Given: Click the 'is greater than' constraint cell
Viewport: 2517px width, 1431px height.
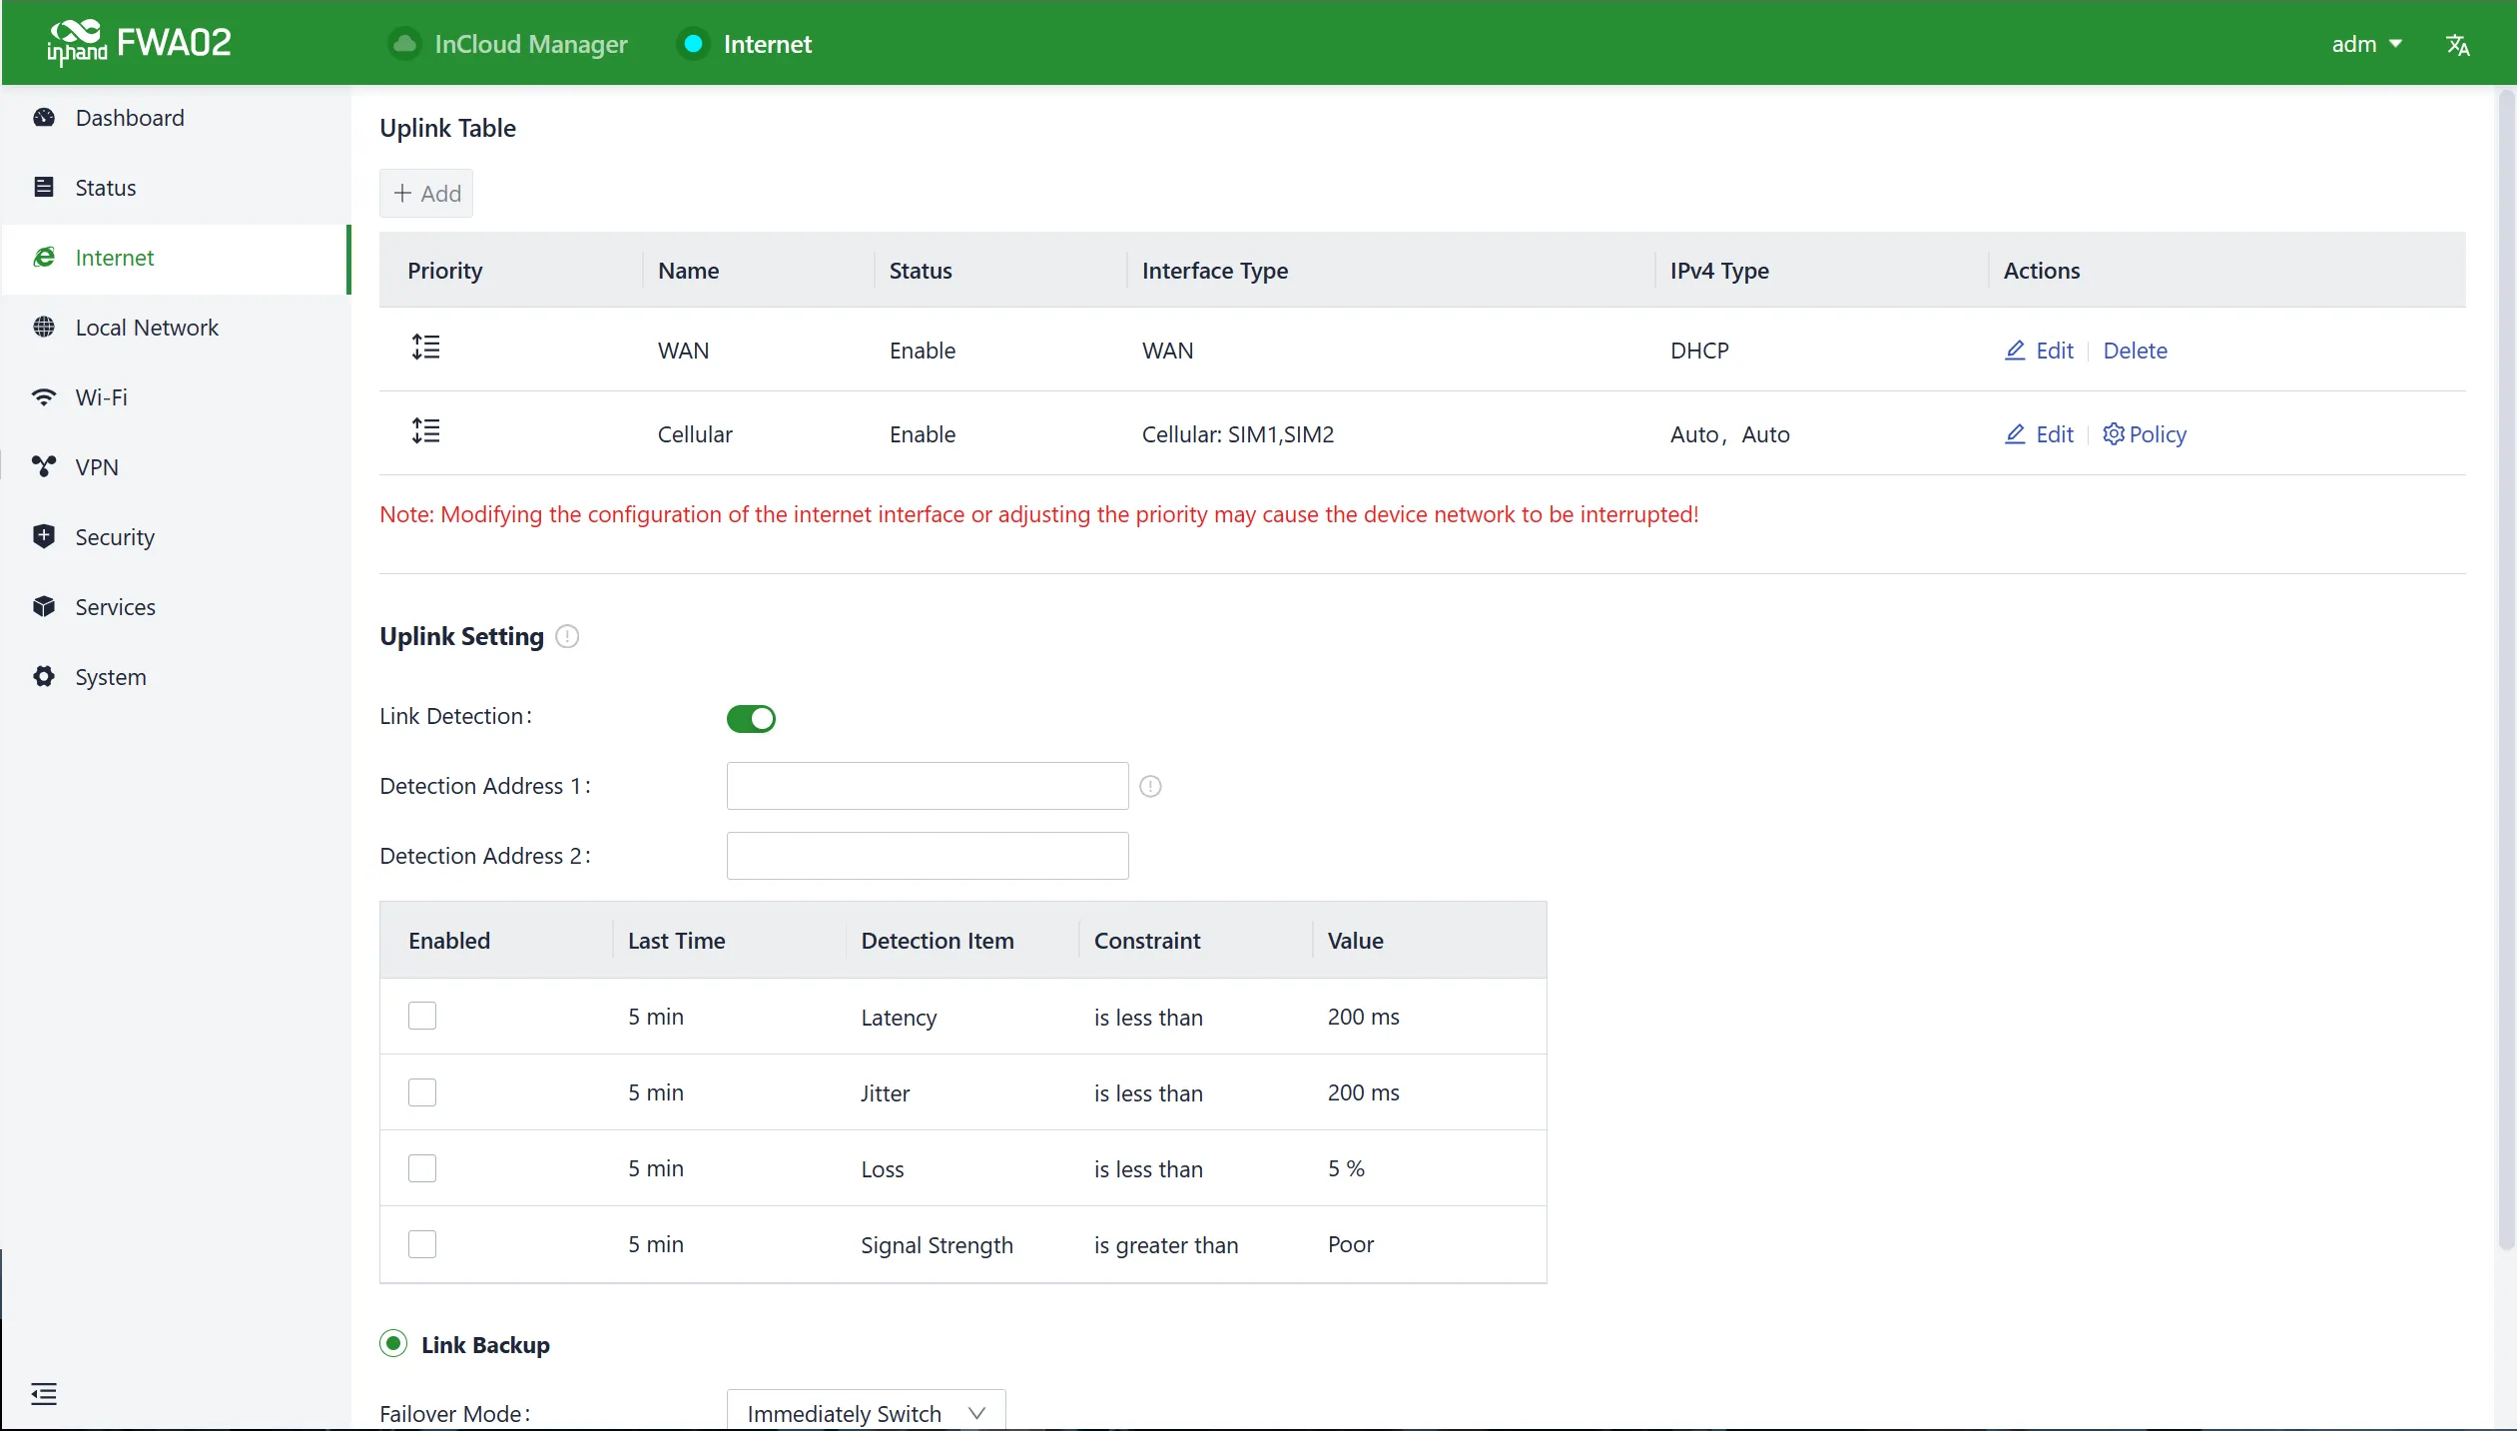Looking at the screenshot, I should point(1166,1245).
